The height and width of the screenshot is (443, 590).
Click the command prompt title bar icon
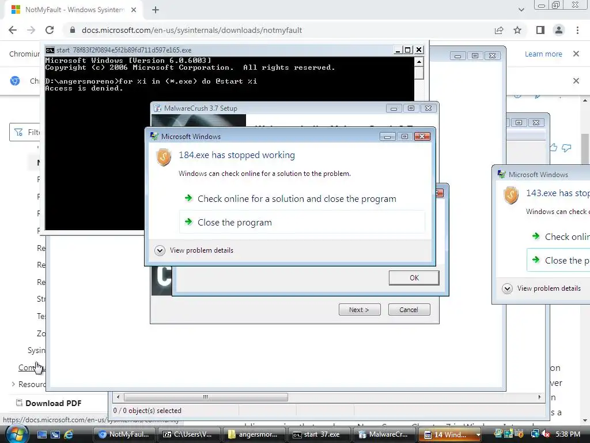(50, 50)
